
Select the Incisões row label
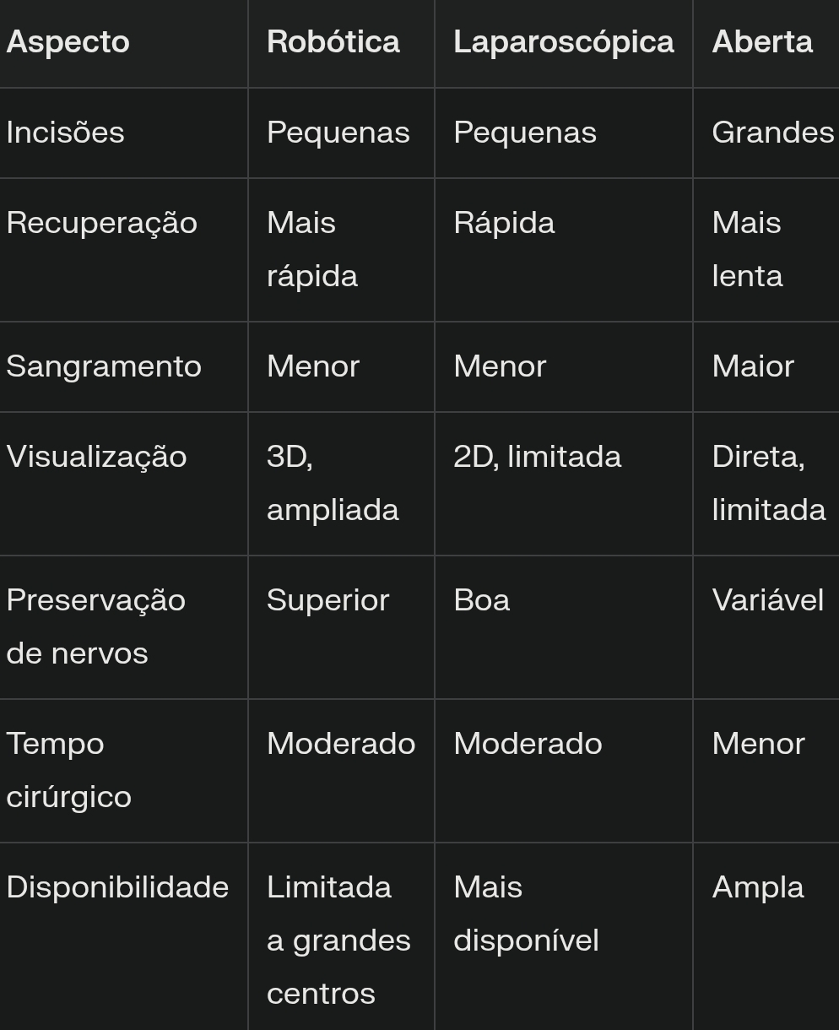65,133
